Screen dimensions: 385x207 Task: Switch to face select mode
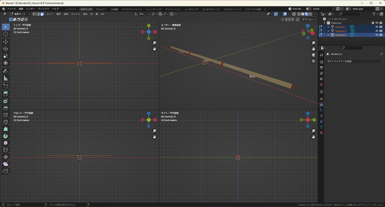click(x=42, y=14)
